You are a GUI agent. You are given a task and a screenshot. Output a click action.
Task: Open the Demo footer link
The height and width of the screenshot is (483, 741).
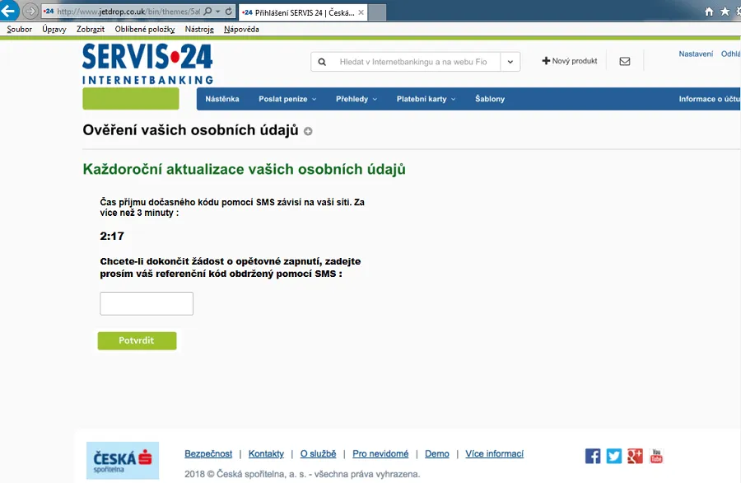coord(437,453)
